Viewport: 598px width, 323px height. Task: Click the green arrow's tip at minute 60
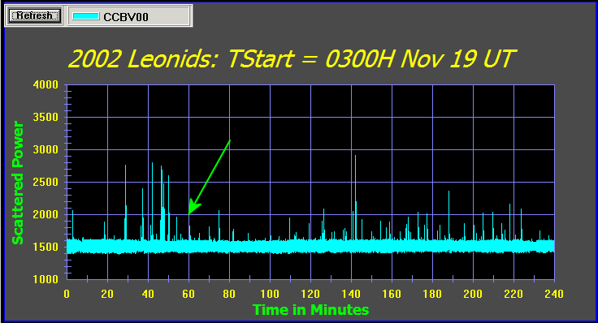[189, 213]
